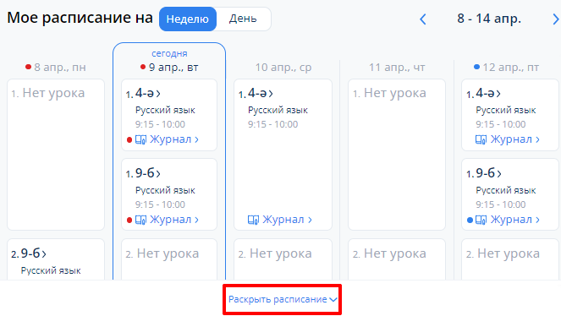Click Friday's lesson 2 Нет урока card
561x316 pixels.
(x=510, y=259)
